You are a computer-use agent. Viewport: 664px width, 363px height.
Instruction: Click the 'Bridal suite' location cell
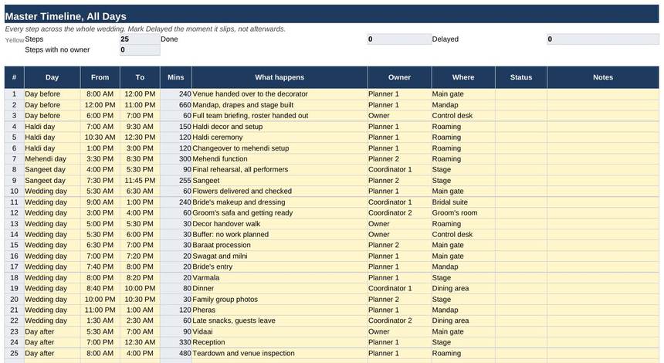click(463, 202)
